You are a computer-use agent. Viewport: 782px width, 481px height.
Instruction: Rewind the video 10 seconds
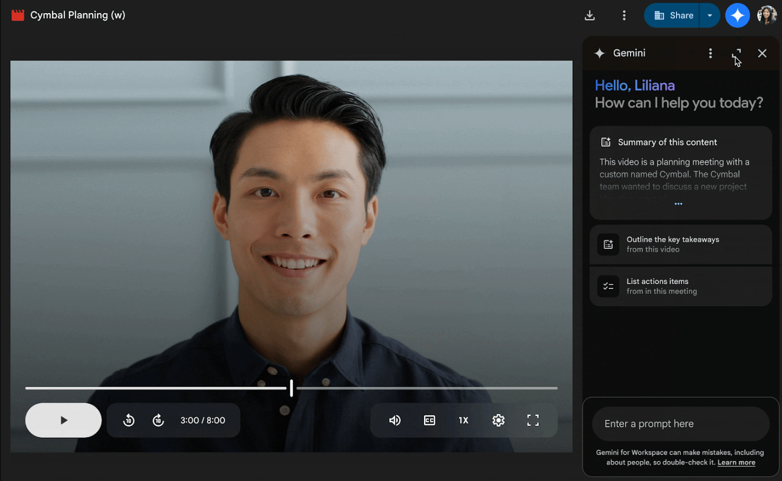(x=129, y=420)
